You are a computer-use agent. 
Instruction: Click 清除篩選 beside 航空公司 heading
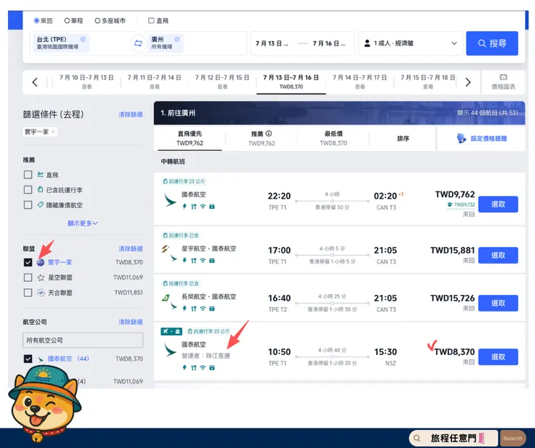131,322
